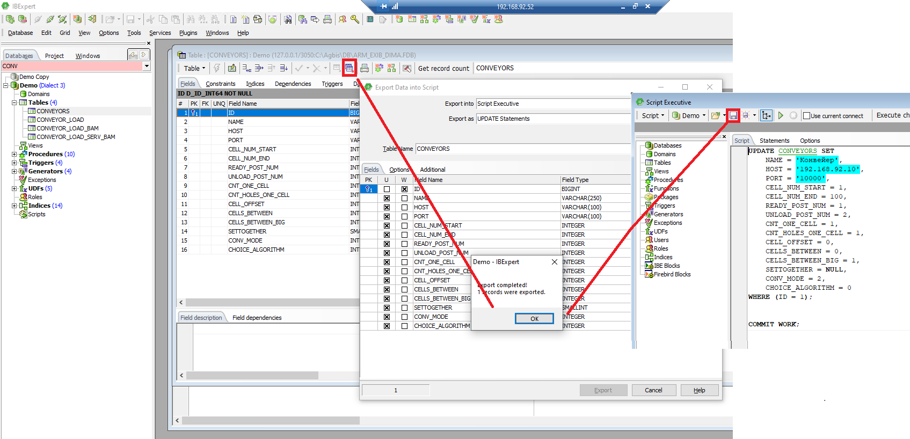This screenshot has width=910, height=439.
Task: Click the Save script icon in Script Executive
Action: (x=733, y=115)
